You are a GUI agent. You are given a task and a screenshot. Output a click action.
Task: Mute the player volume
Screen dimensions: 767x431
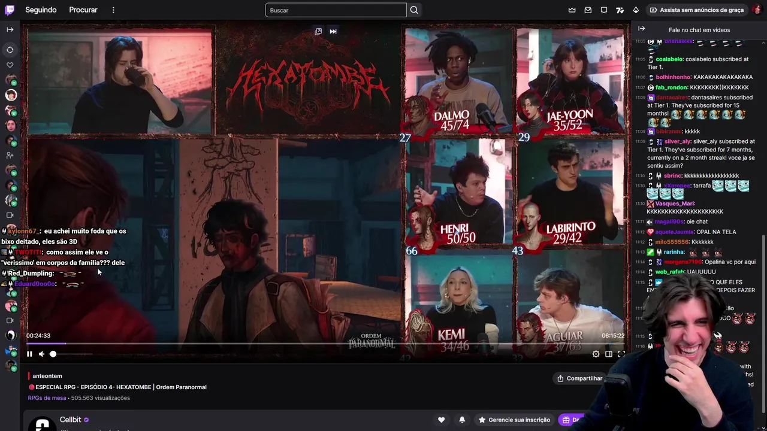[x=41, y=354]
